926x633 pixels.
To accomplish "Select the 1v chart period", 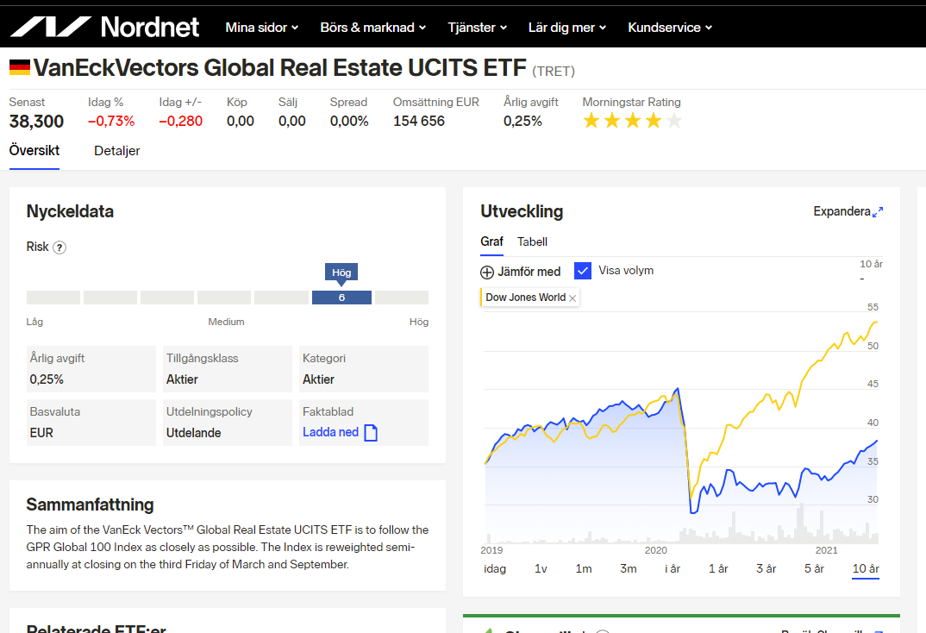I will pos(541,568).
